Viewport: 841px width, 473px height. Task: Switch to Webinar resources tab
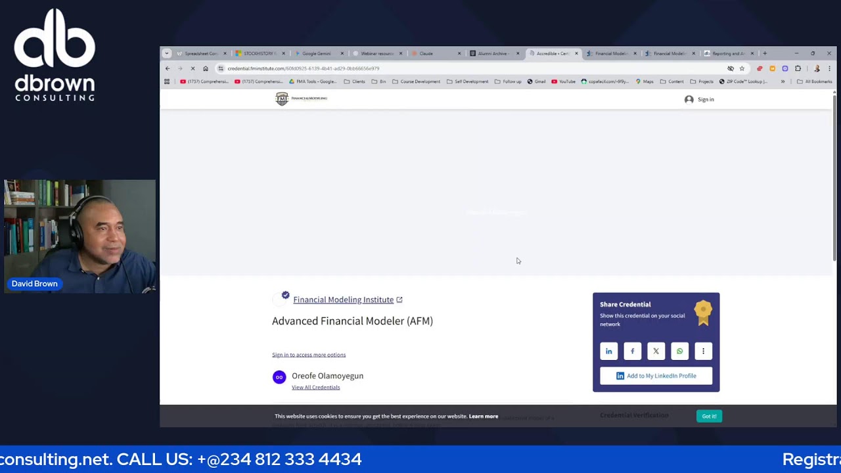pos(376,53)
